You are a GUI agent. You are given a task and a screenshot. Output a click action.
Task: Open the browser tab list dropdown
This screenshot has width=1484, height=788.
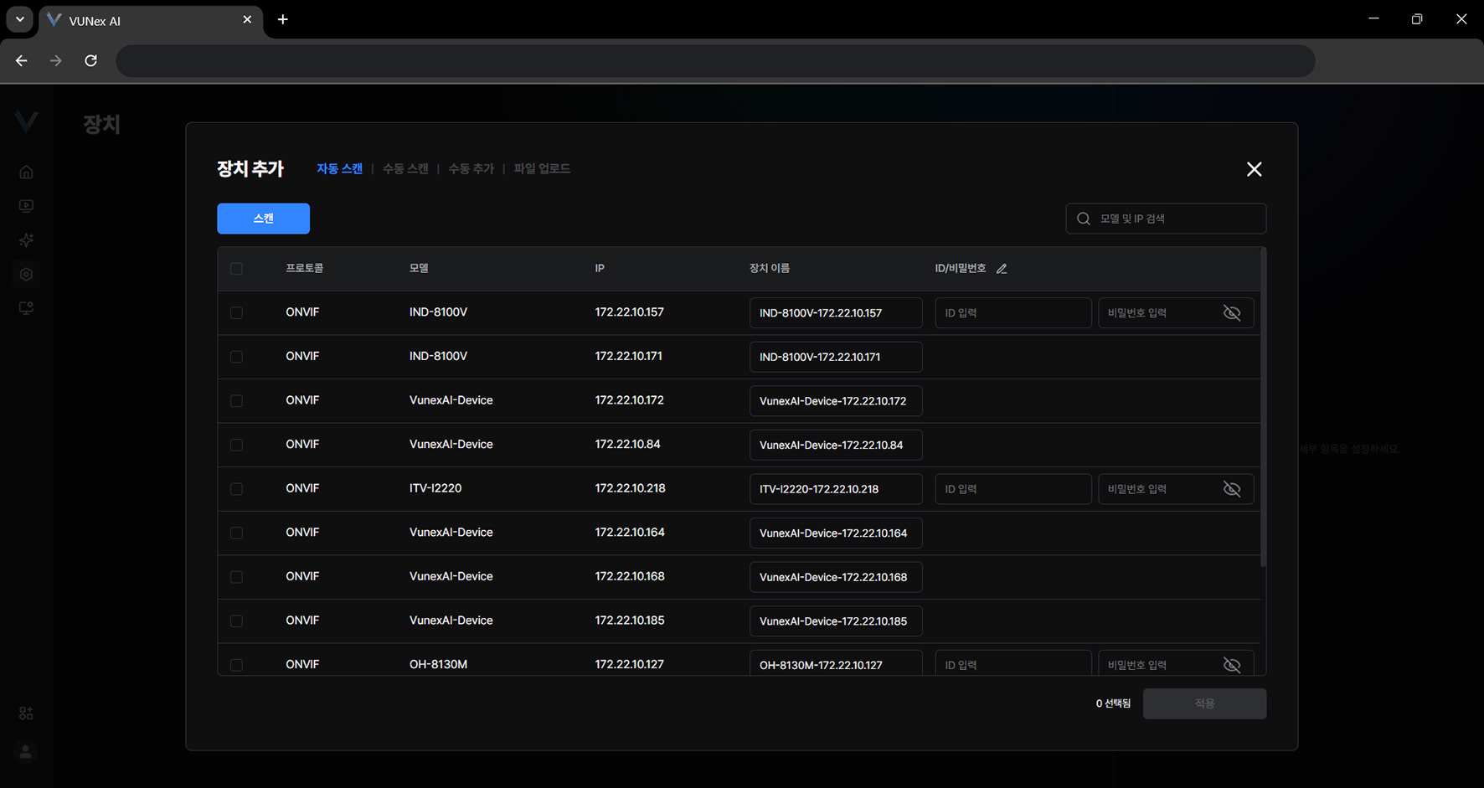click(19, 19)
